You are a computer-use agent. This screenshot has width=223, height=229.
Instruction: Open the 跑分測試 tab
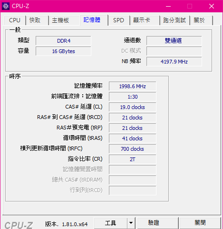(x=175, y=20)
